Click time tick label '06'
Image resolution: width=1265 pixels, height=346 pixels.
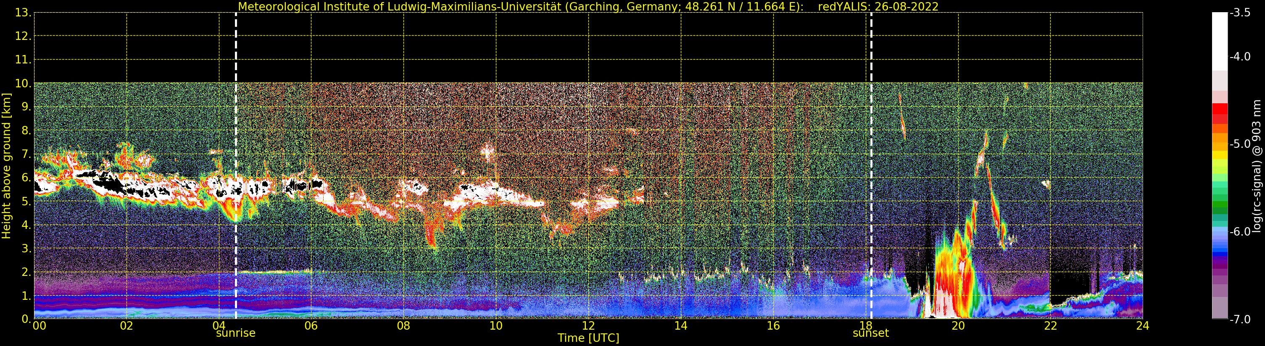pyautogui.click(x=311, y=326)
